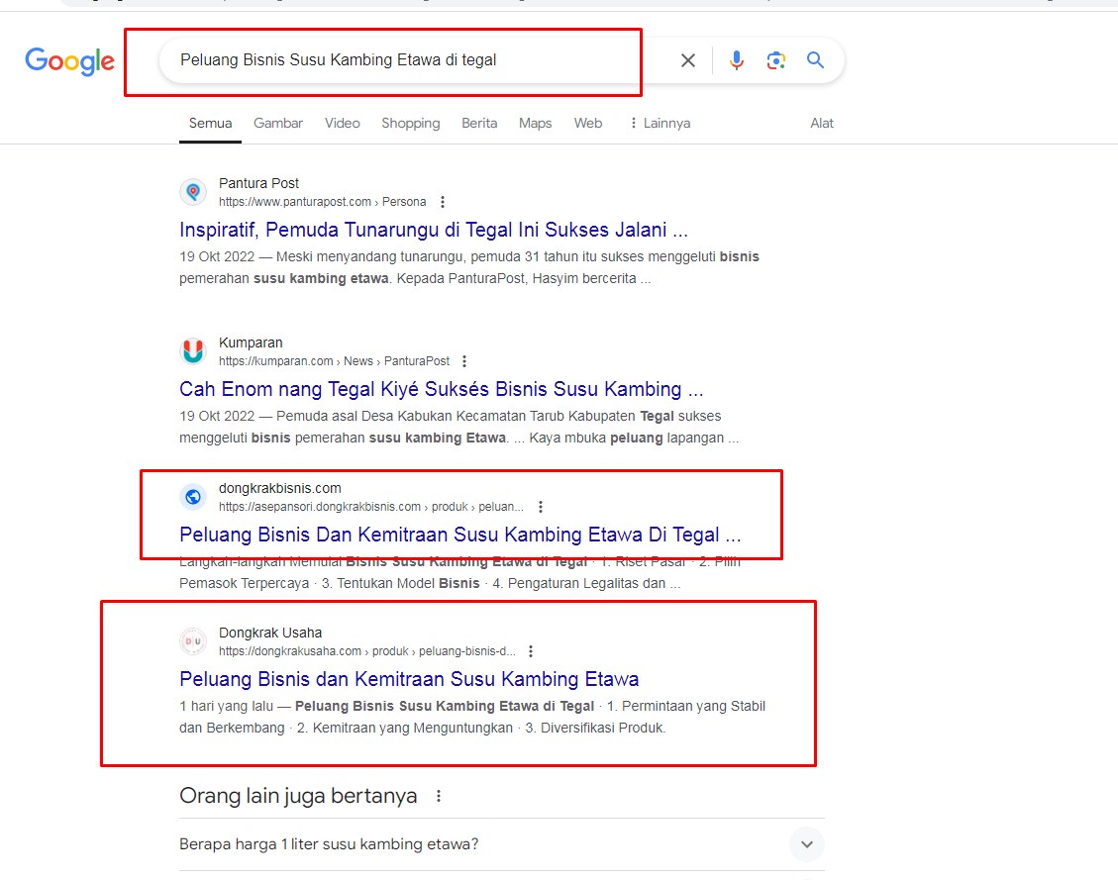Click the Kumparan site favicon
1118x880 pixels.
coord(193,351)
